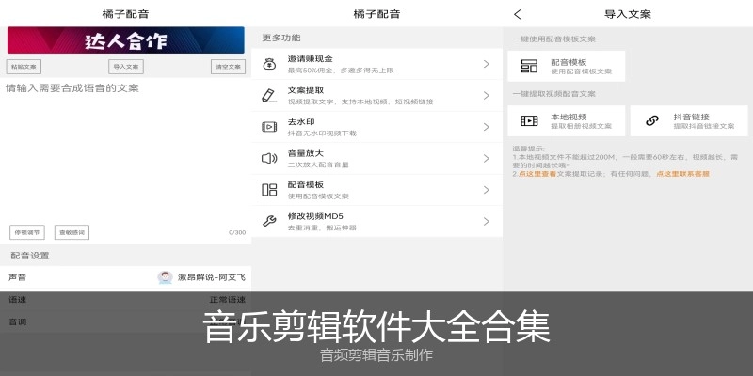Expand the 去水印 row chevron

[487, 127]
